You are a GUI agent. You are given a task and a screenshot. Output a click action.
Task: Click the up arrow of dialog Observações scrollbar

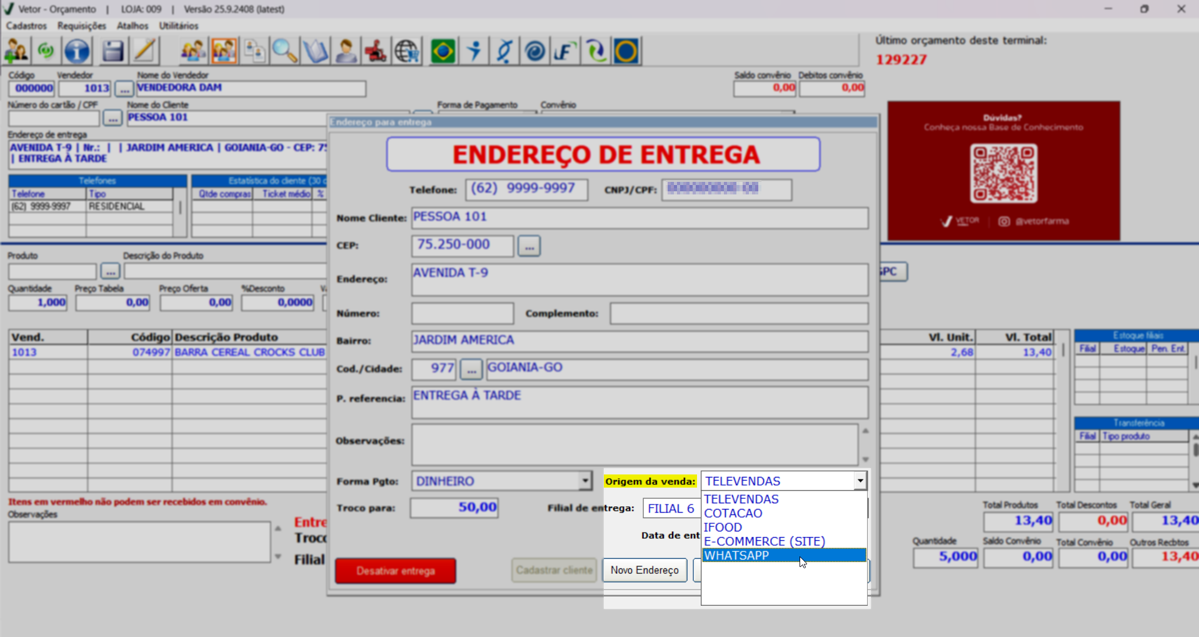(x=865, y=431)
